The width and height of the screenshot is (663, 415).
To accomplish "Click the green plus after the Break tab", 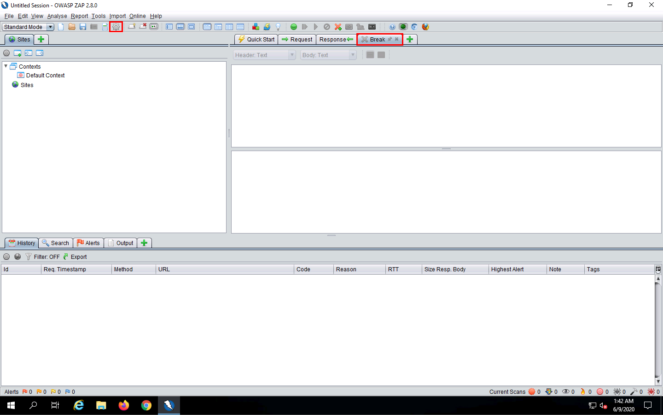I will (410, 39).
